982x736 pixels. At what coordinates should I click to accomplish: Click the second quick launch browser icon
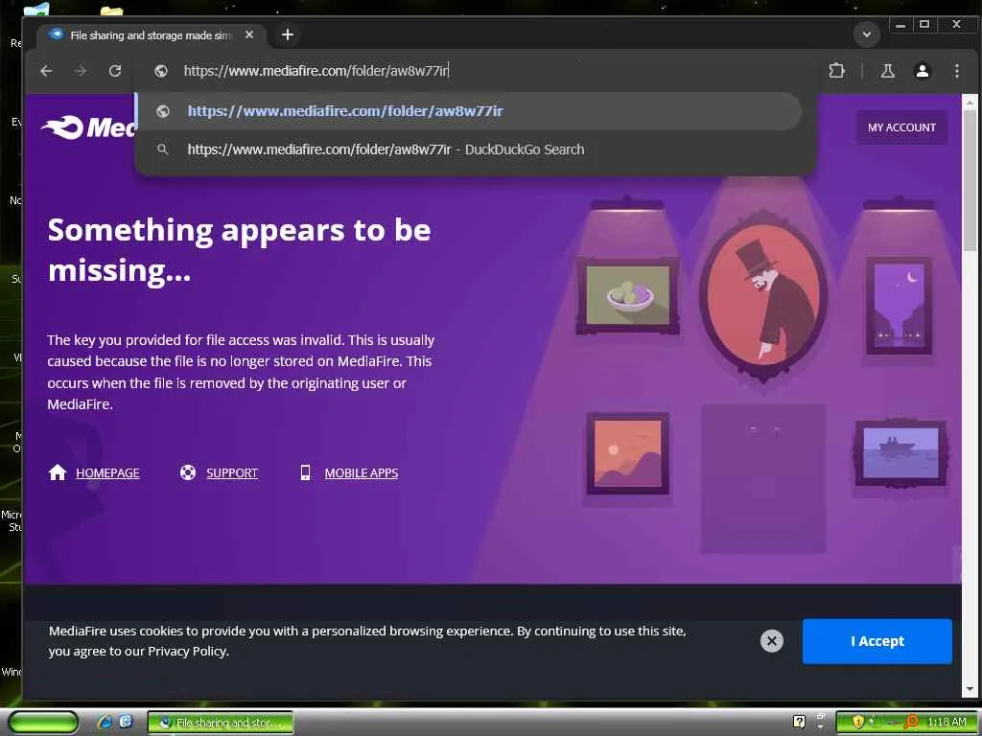(x=126, y=723)
